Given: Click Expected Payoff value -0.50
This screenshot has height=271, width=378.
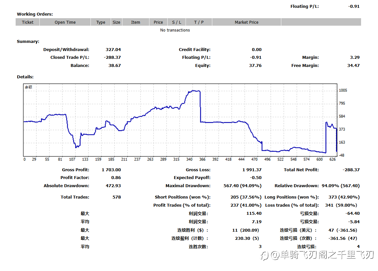Looking at the screenshot, I should (256, 178).
